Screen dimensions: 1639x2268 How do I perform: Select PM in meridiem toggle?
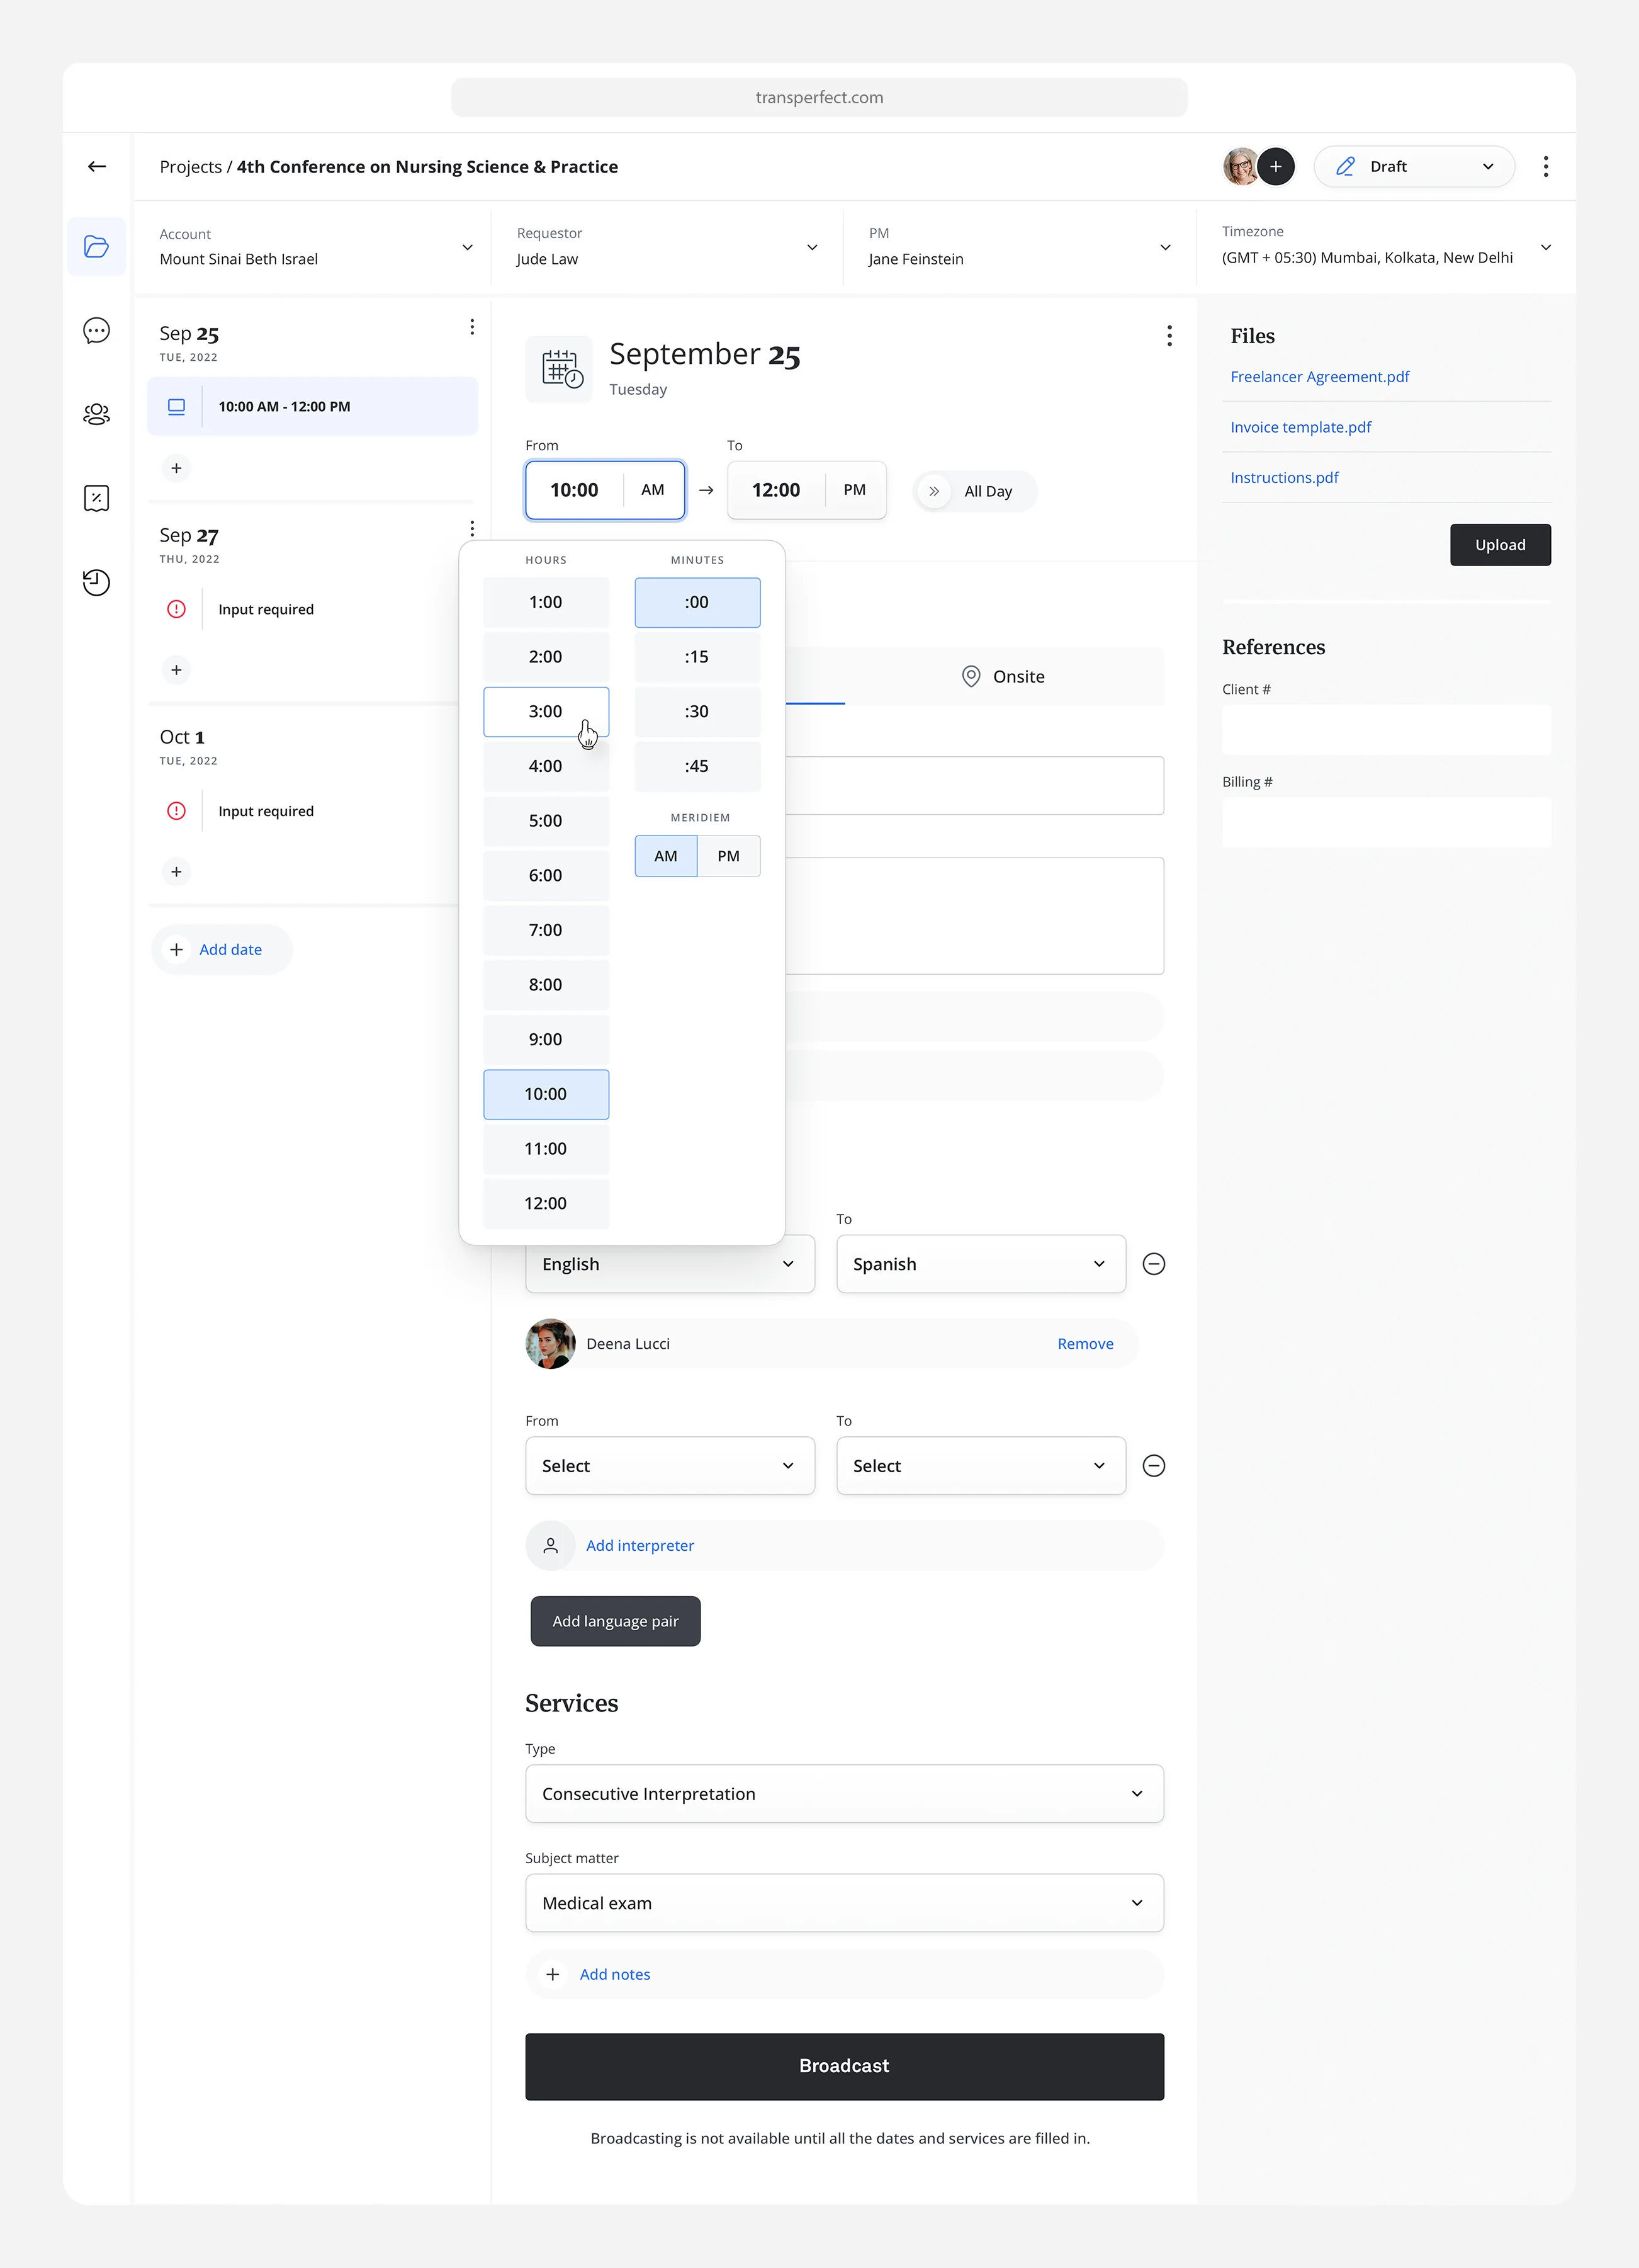click(x=729, y=856)
